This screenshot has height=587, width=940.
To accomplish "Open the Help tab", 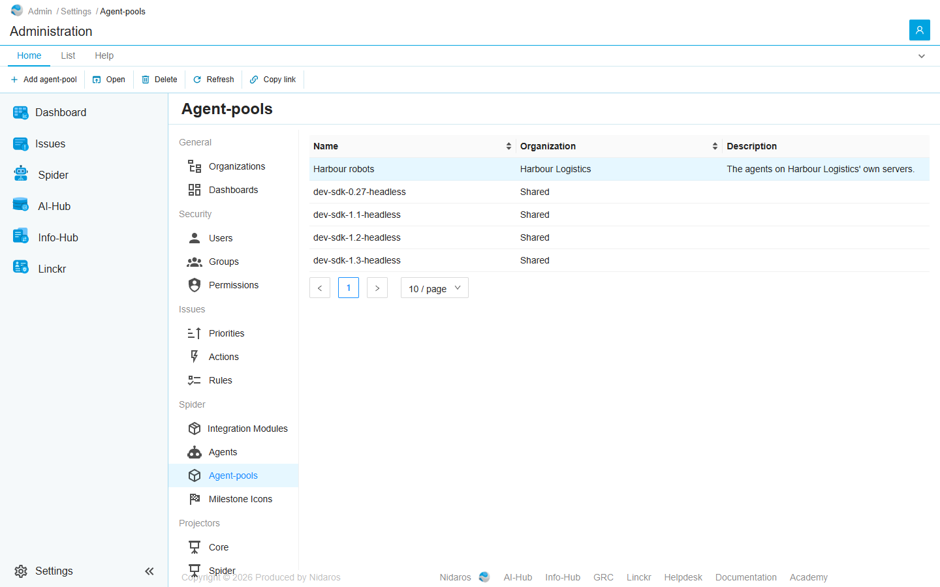I will [x=104, y=55].
